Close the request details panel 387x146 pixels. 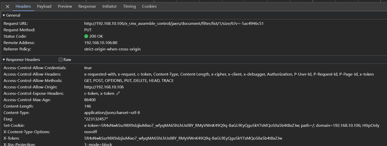coord(7,6)
